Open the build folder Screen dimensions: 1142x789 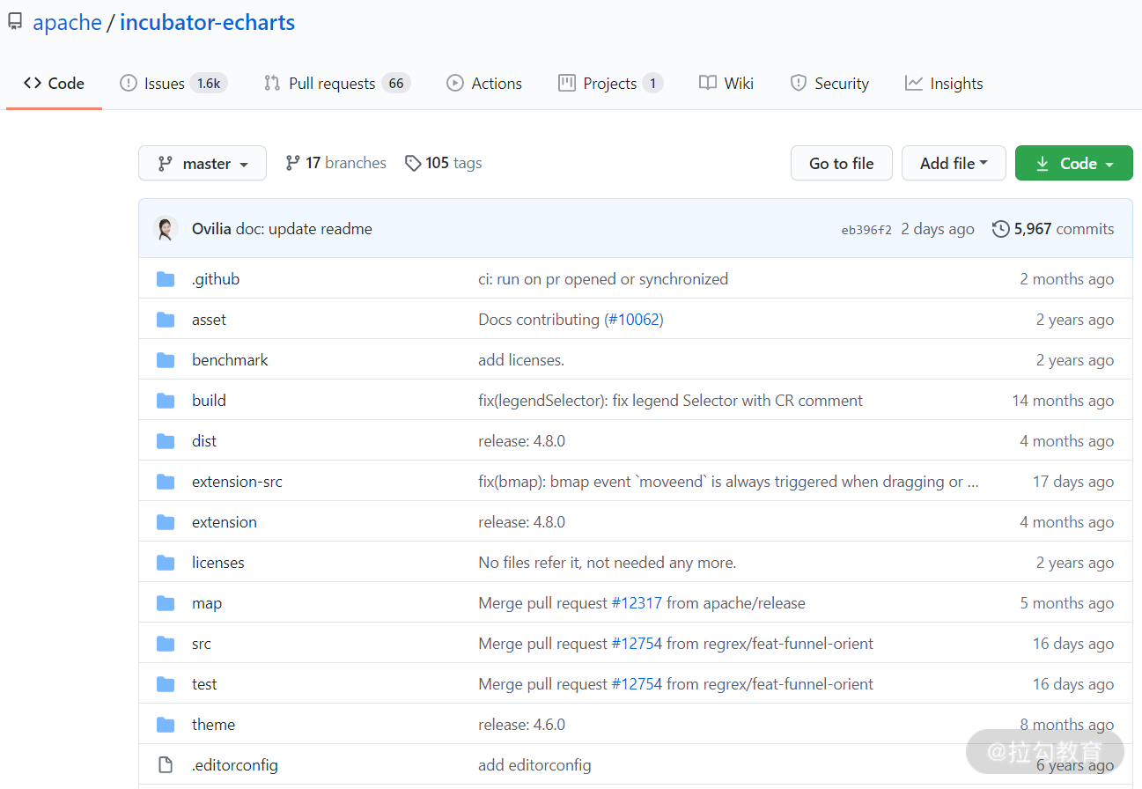209,401
